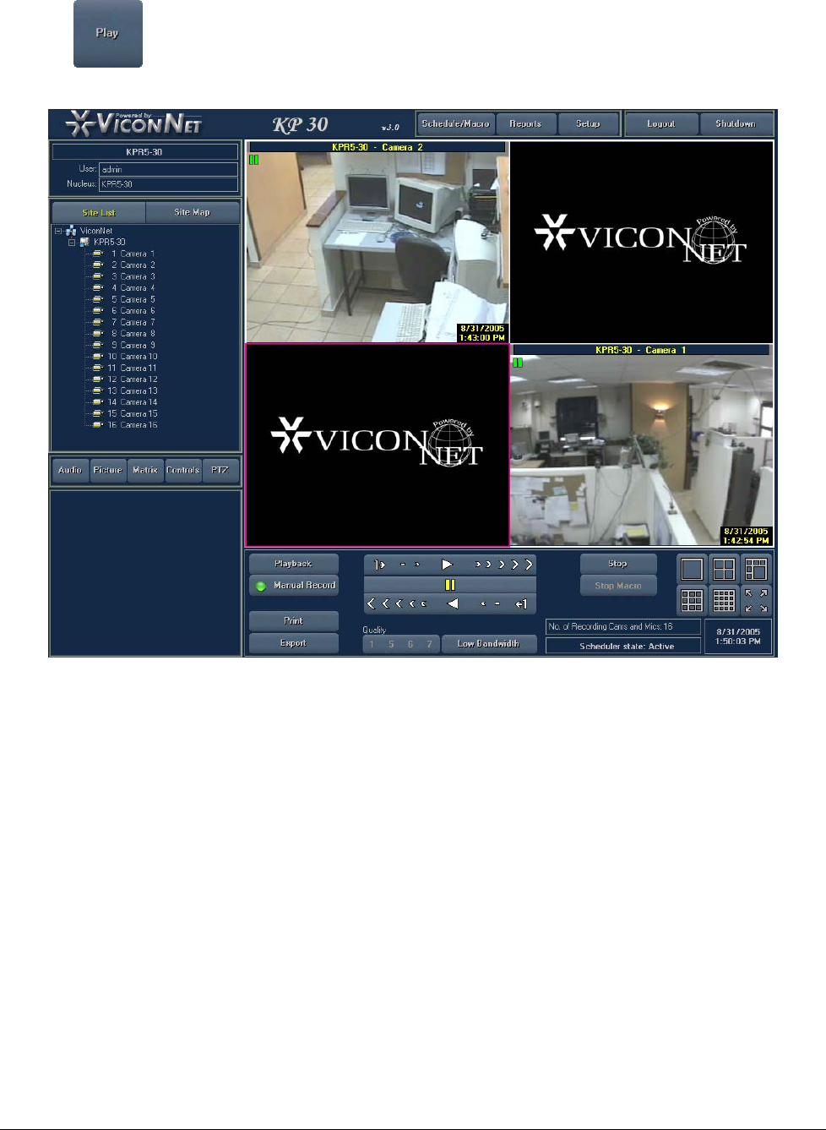826x1130 pixels.
Task: Click the camera icon beside Camera 1
Action: click(x=98, y=254)
